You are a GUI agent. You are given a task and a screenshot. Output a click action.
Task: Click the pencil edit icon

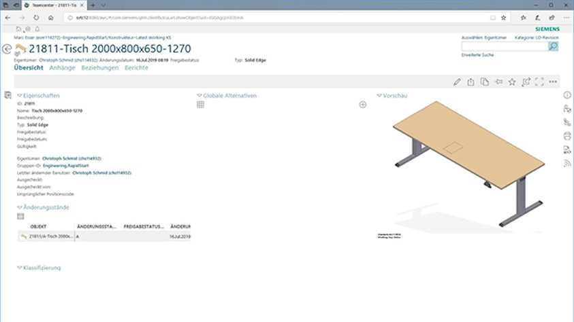pyautogui.click(x=457, y=82)
